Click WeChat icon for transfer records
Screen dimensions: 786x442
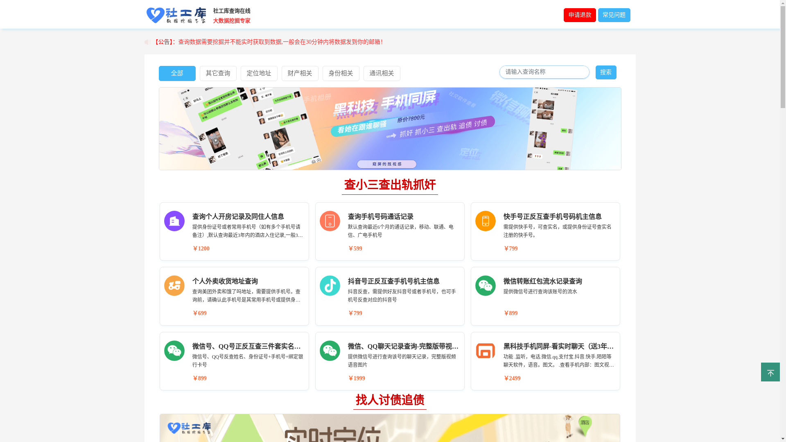tap(486, 286)
